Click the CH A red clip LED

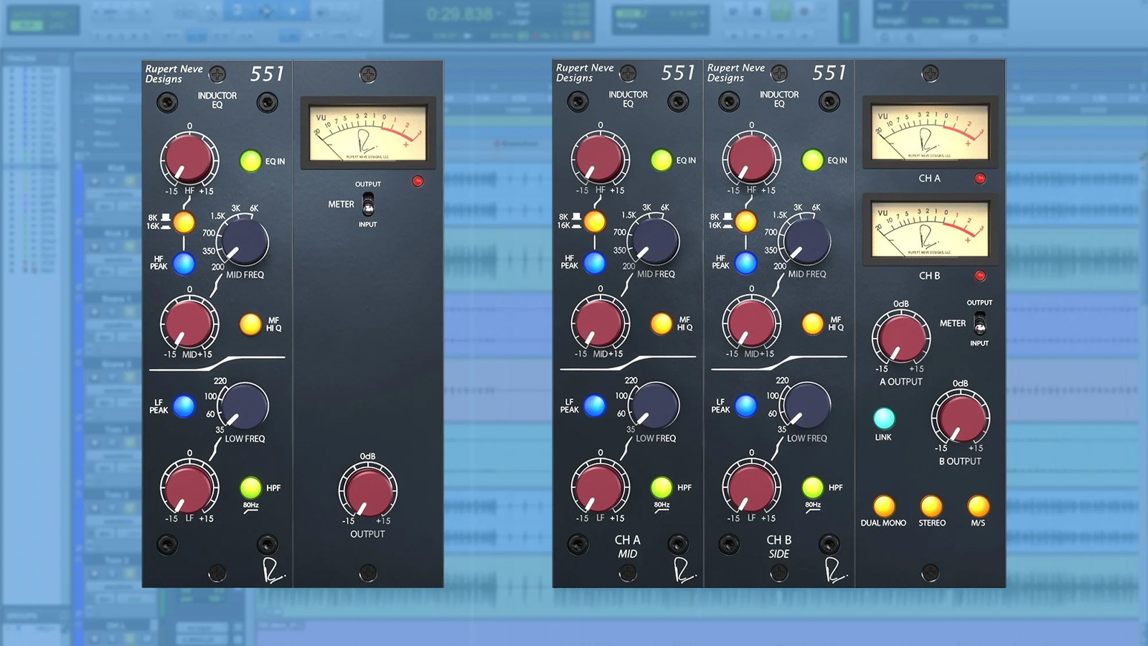click(x=979, y=178)
